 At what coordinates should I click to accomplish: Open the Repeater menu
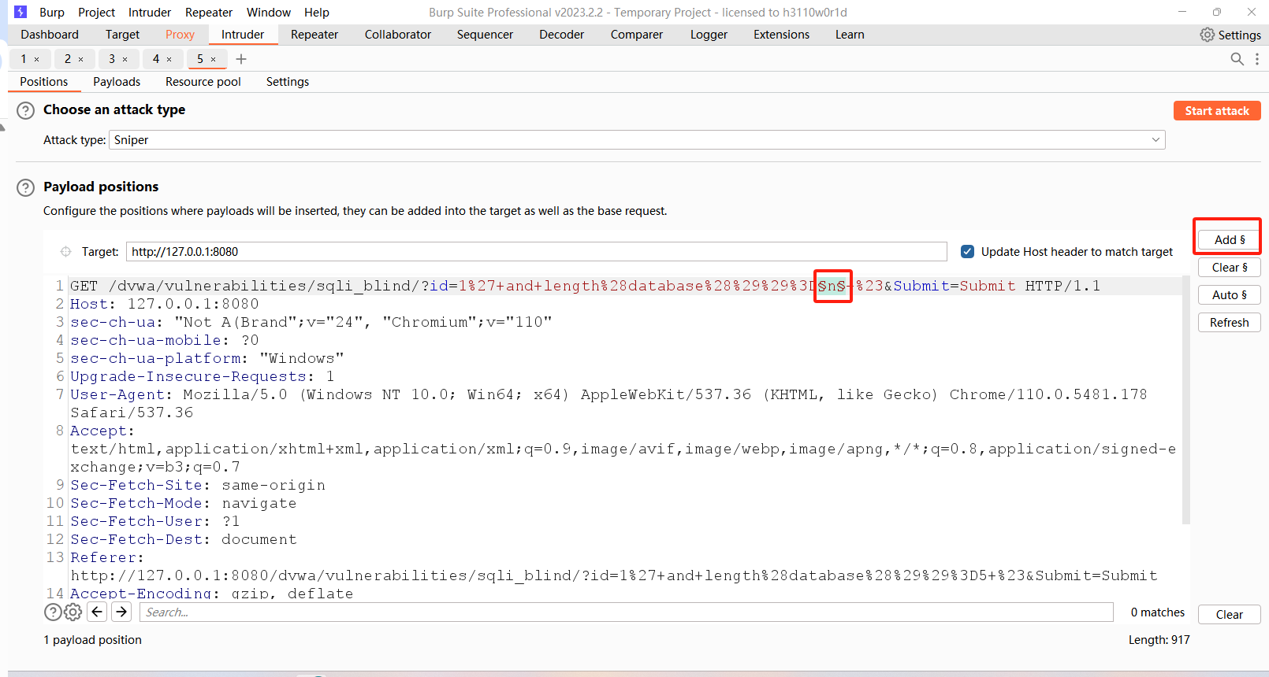[x=209, y=13]
